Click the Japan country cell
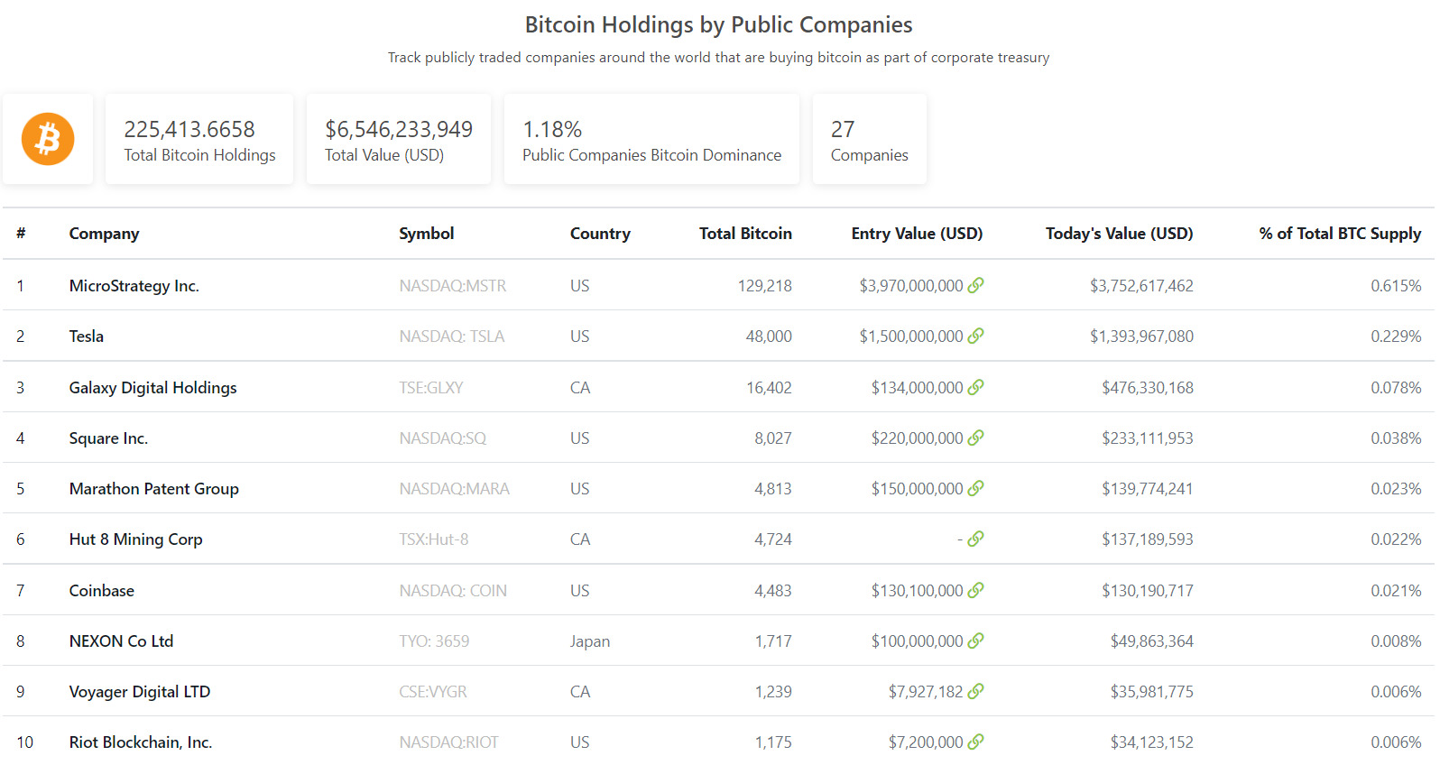This screenshot has height=765, width=1440. [x=589, y=641]
